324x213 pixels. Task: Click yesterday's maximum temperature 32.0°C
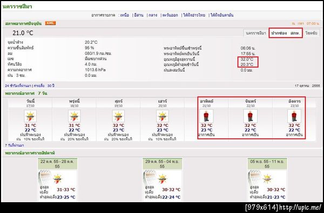[x=247, y=59]
